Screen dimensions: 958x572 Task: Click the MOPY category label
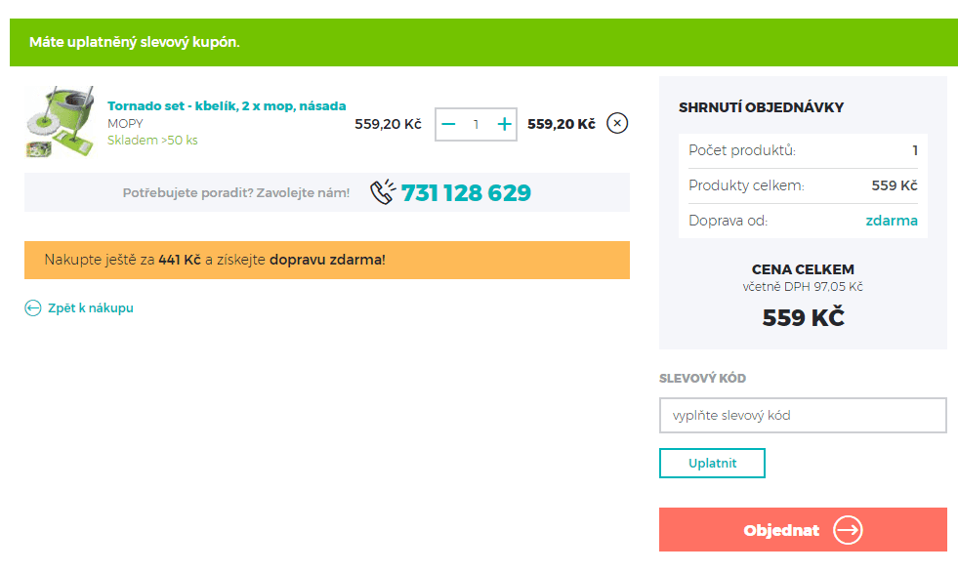tap(125, 123)
